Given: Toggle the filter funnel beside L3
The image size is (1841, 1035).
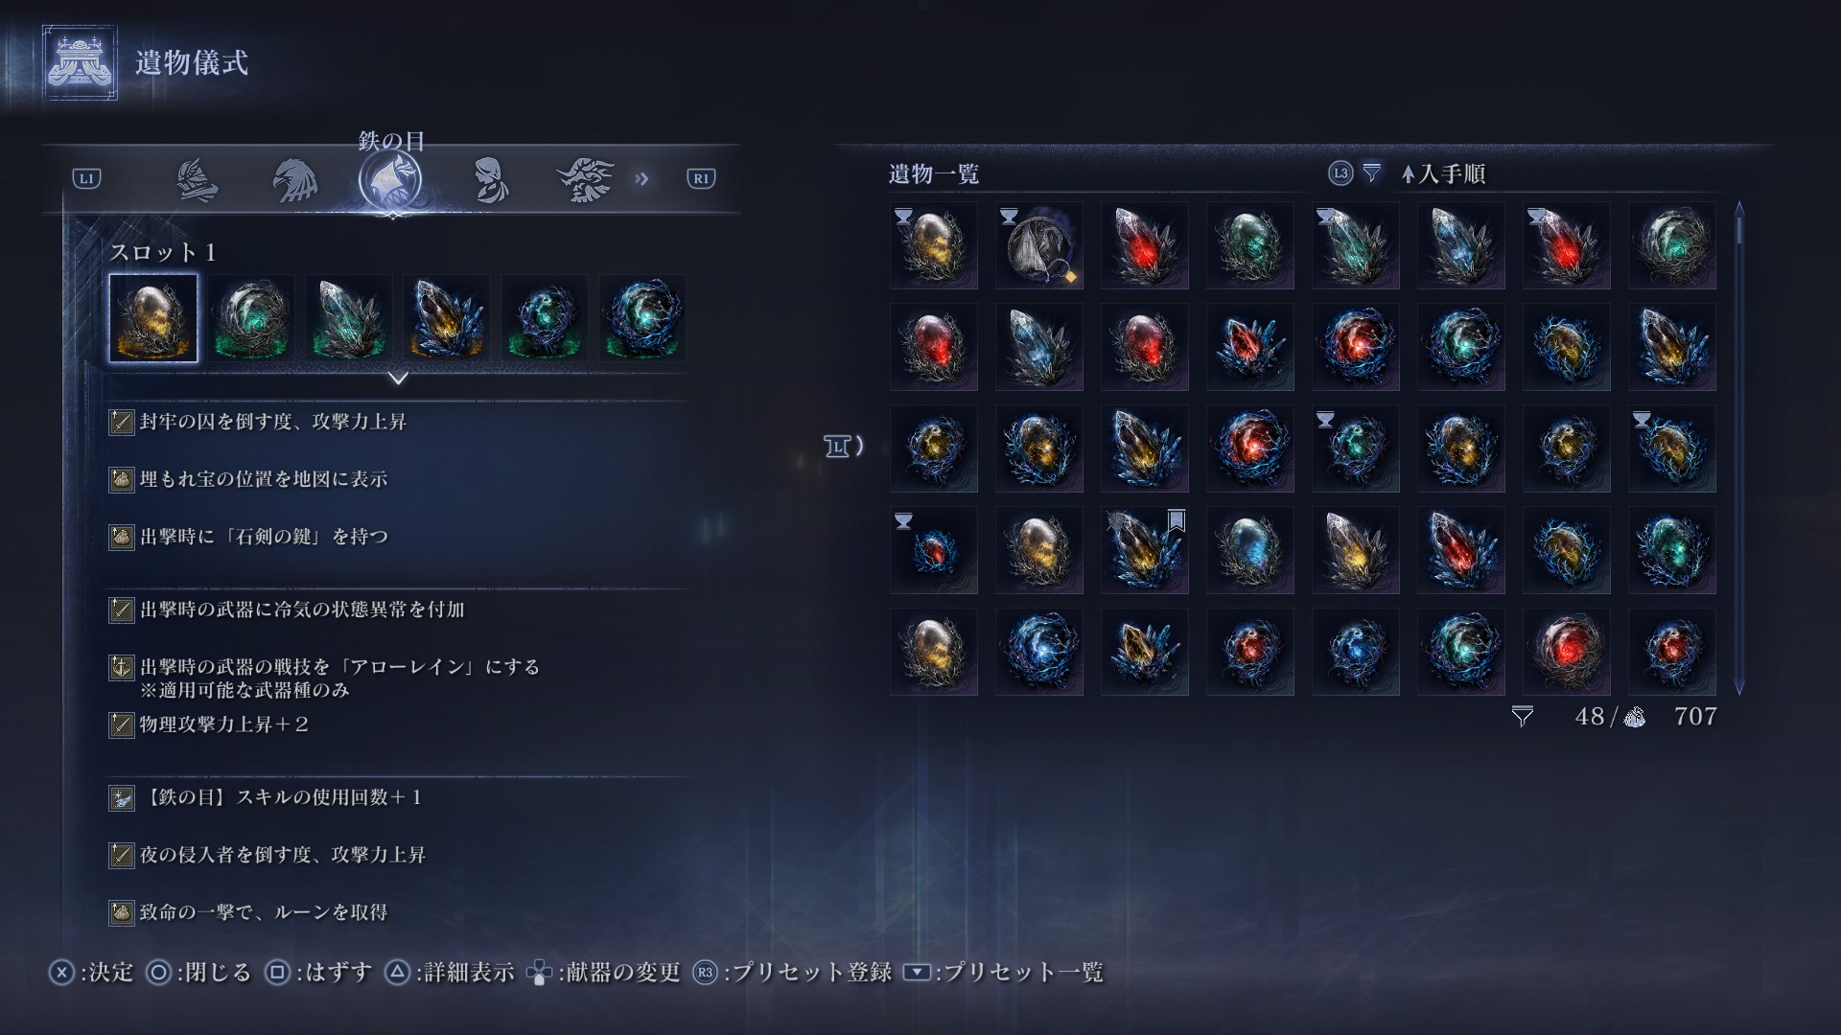Looking at the screenshot, I should pos(1372,172).
